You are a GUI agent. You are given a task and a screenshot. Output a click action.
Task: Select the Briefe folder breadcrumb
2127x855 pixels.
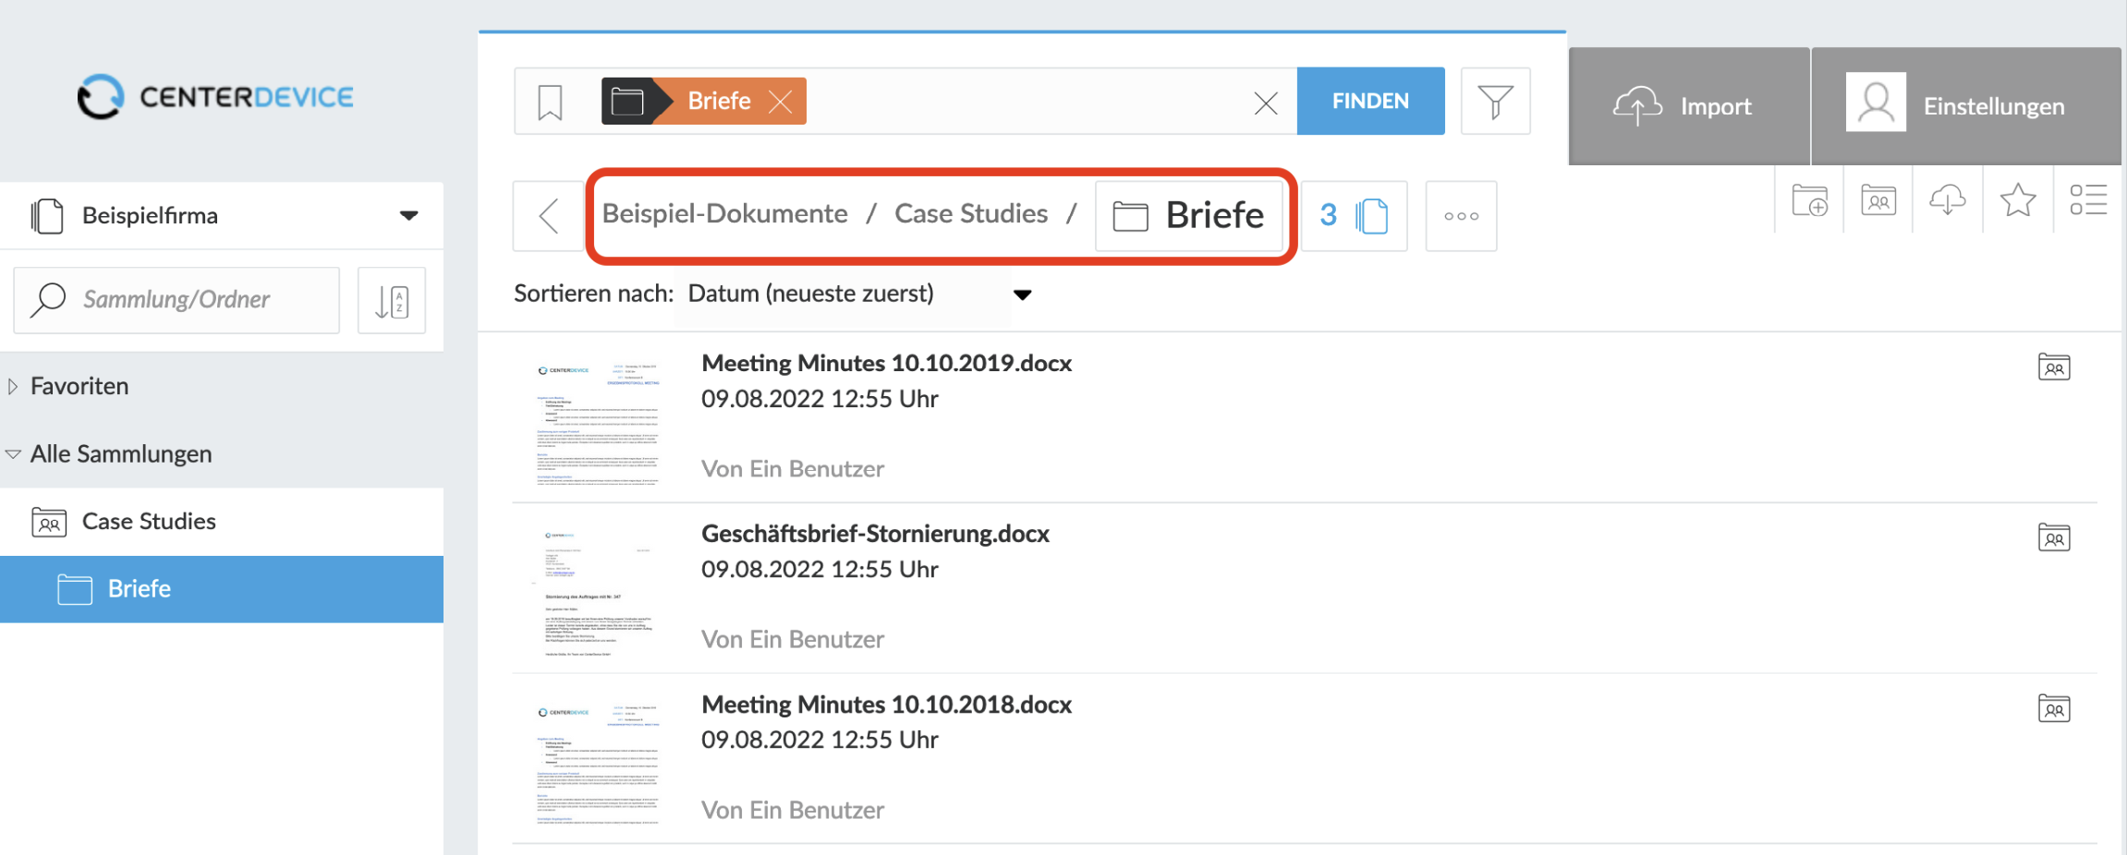point(1188,216)
